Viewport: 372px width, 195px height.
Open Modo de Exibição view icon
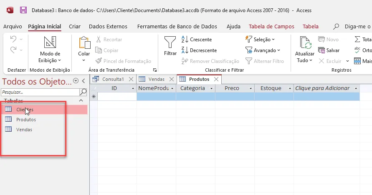click(50, 42)
